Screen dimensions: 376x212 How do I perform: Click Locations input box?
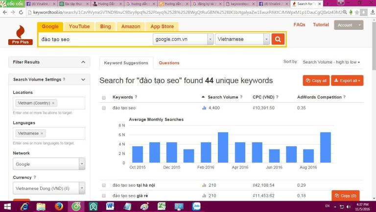(49, 103)
